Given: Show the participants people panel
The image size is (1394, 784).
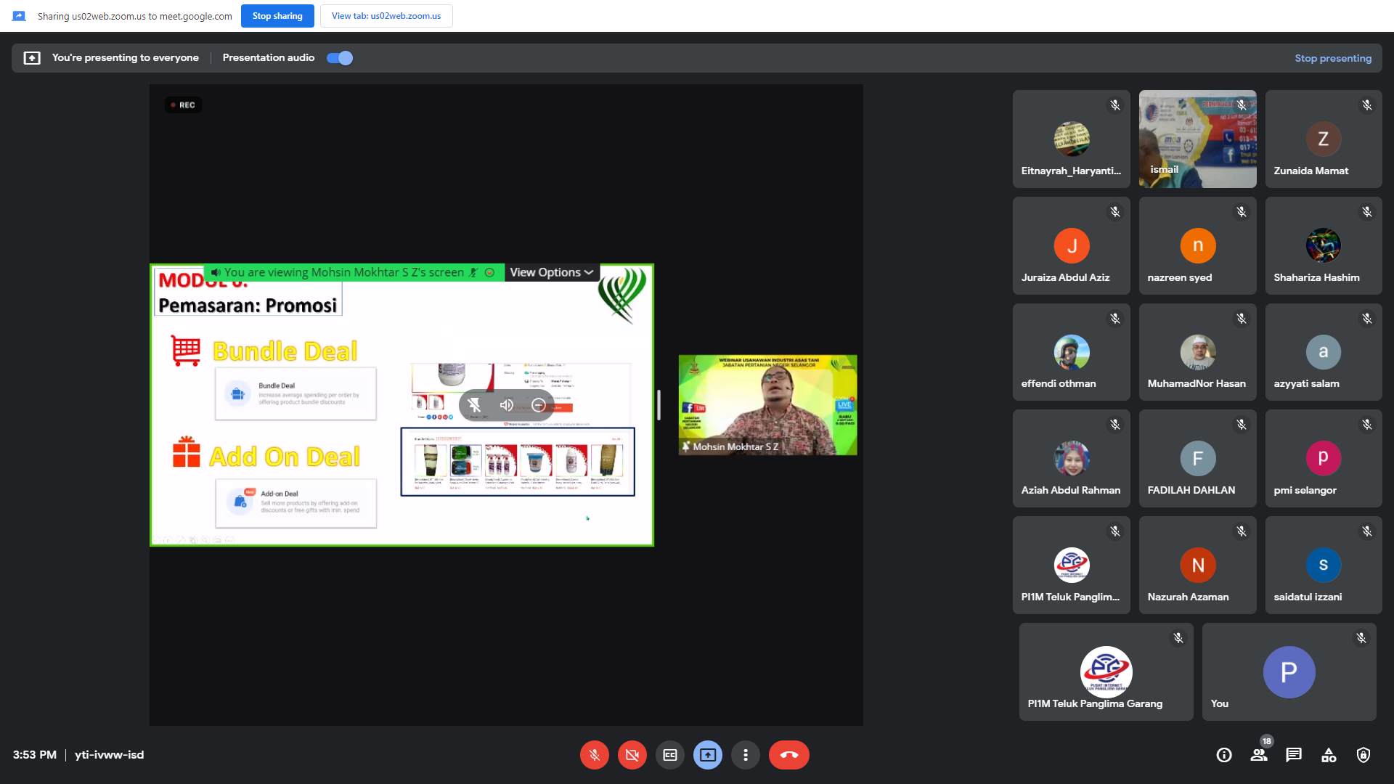Looking at the screenshot, I should [x=1259, y=755].
